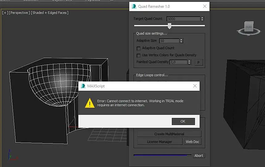Open the Shaded + Edged Faces shading menu

pos(50,13)
